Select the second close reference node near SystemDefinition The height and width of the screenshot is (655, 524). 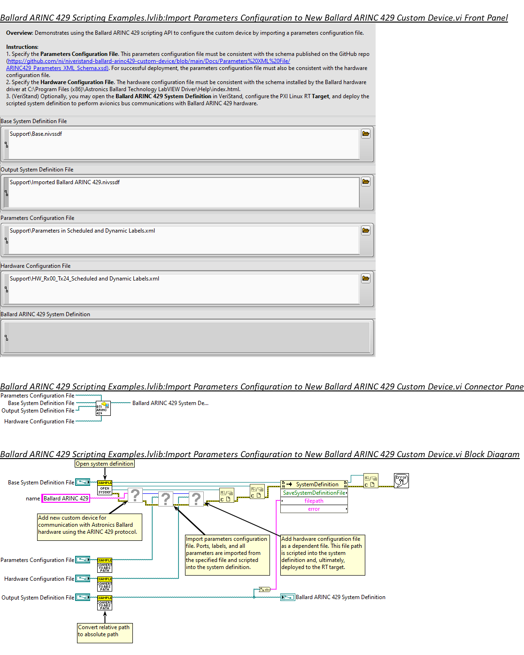[x=257, y=491]
